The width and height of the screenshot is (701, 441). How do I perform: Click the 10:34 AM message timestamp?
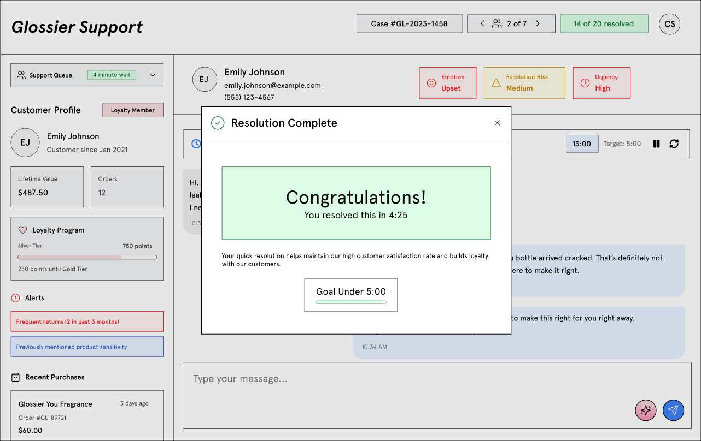coord(374,347)
